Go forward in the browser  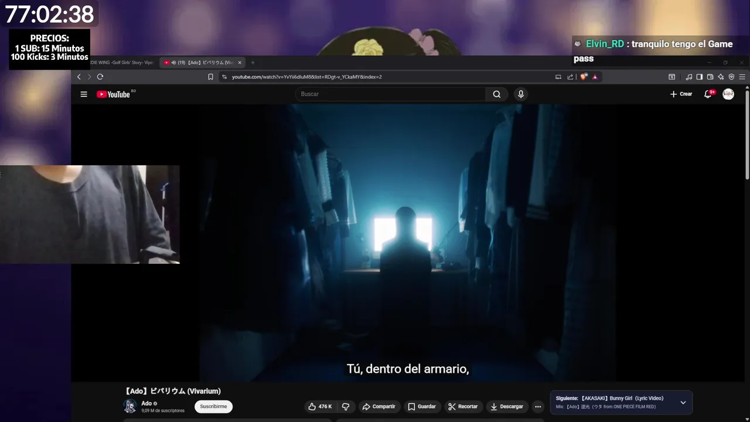pyautogui.click(x=89, y=77)
